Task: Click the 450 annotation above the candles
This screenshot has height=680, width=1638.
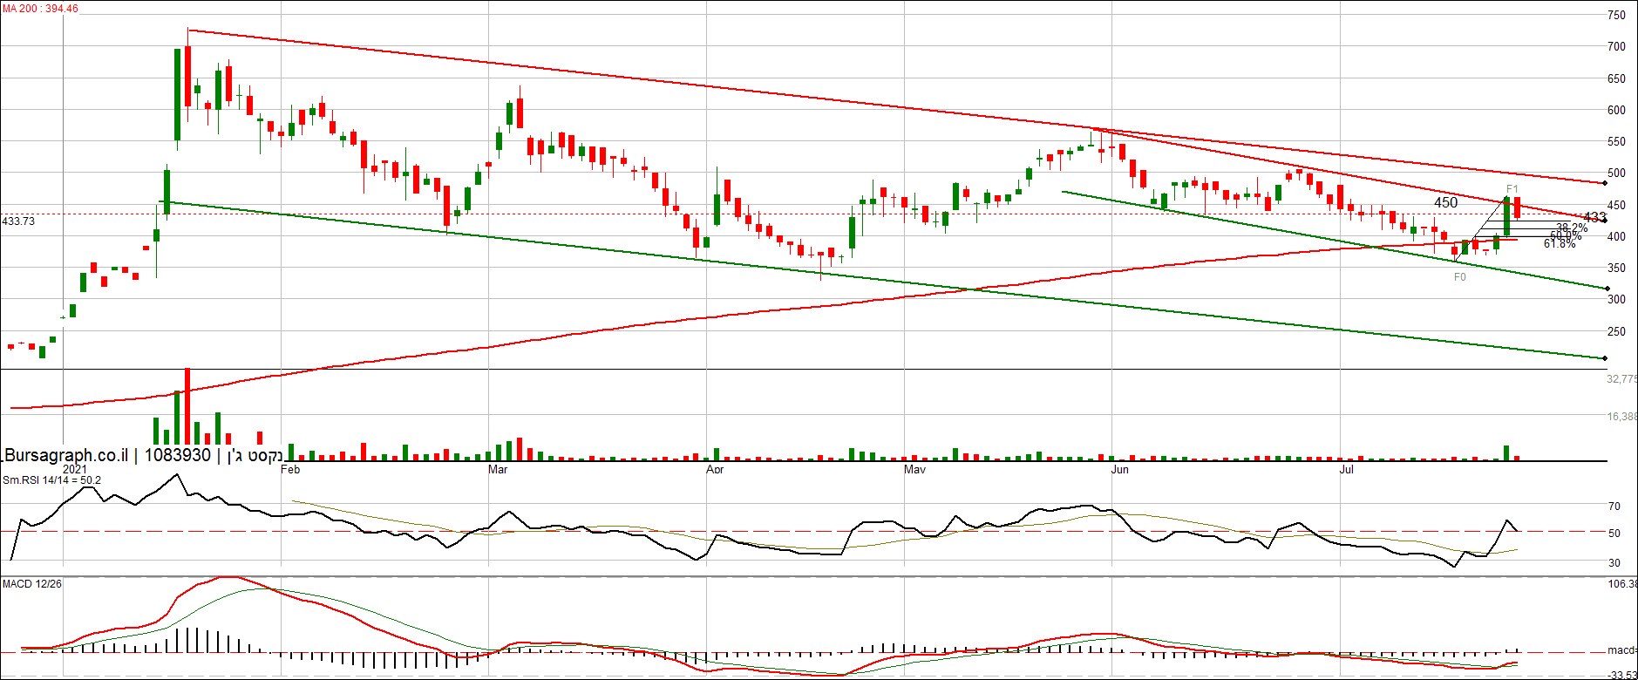Action: click(x=1445, y=202)
